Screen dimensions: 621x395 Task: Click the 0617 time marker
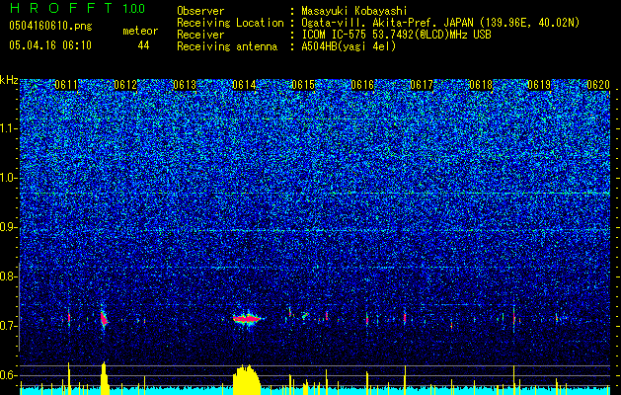[x=422, y=85]
